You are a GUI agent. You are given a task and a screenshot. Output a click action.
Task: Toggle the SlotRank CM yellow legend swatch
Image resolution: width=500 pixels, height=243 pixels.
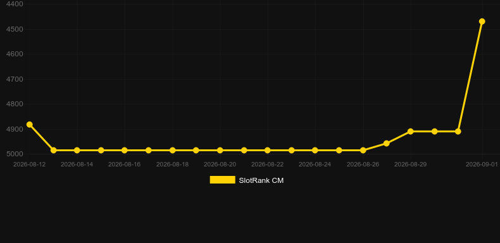click(222, 180)
